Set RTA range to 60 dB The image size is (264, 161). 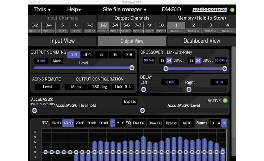[x=68, y=123]
